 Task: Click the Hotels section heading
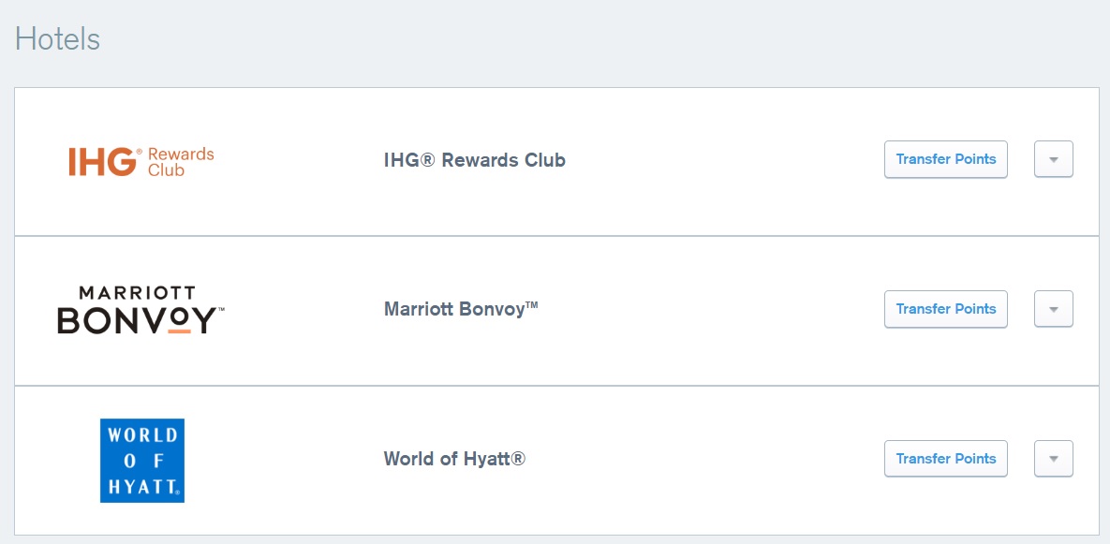(x=57, y=39)
